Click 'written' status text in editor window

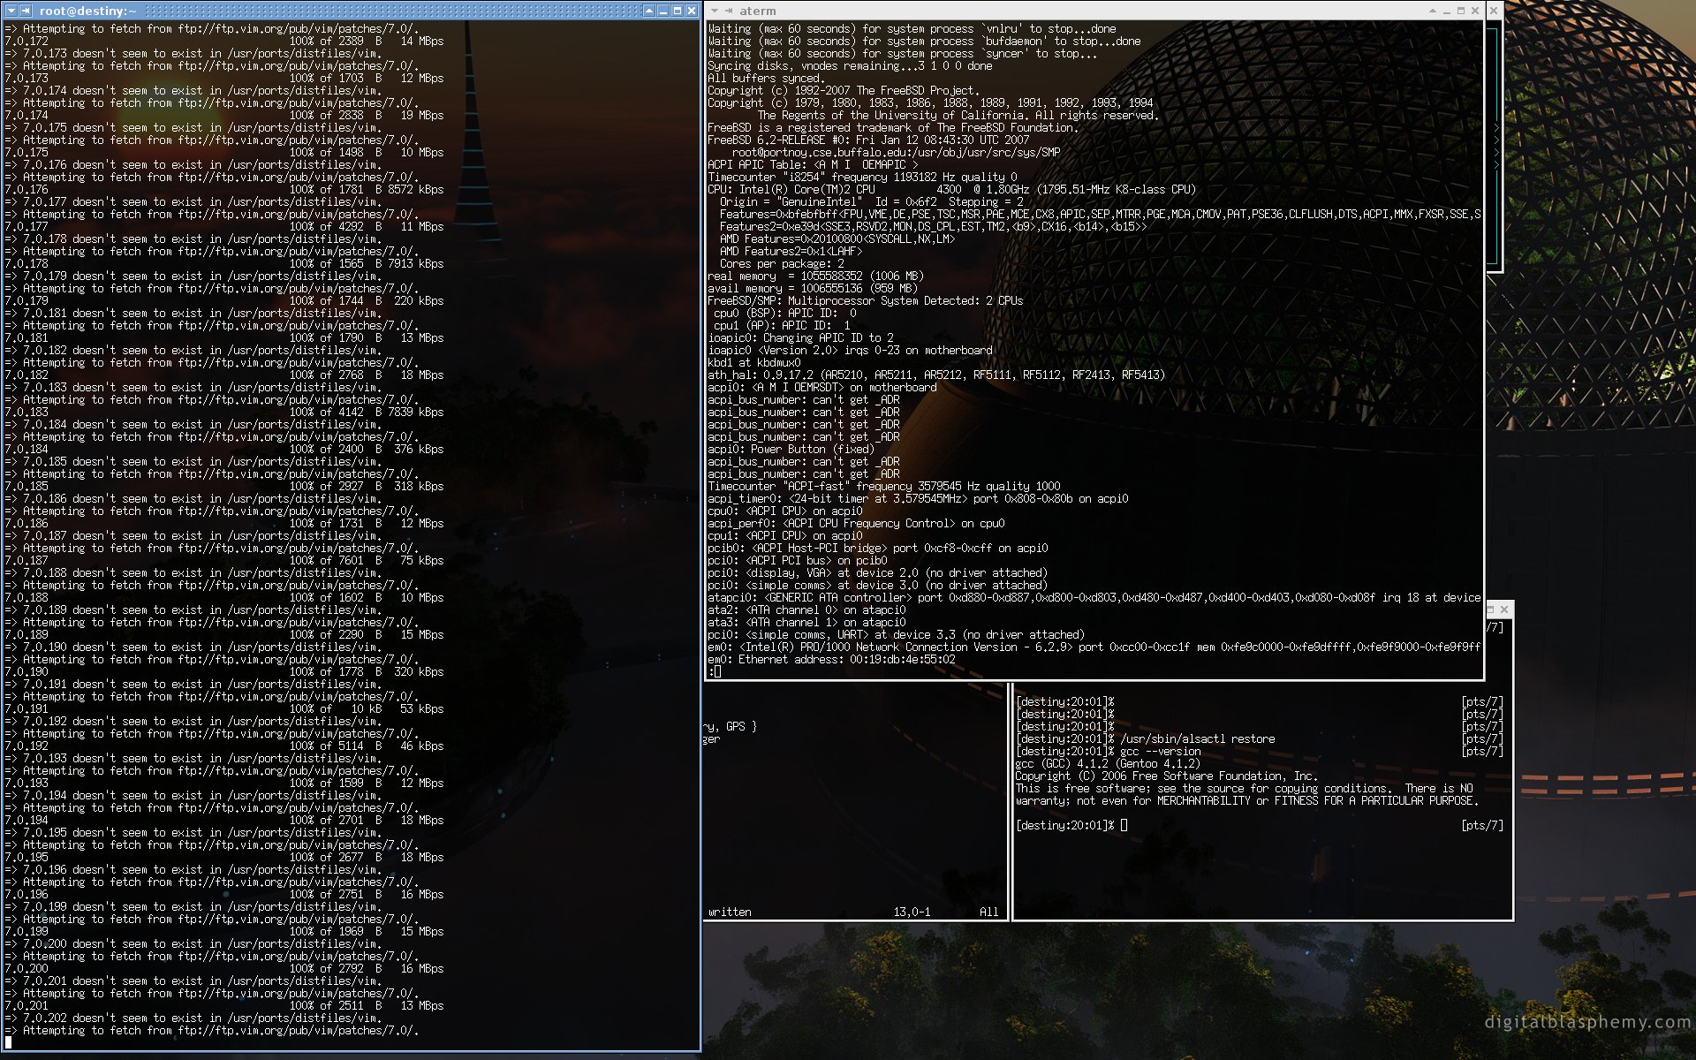point(730,912)
